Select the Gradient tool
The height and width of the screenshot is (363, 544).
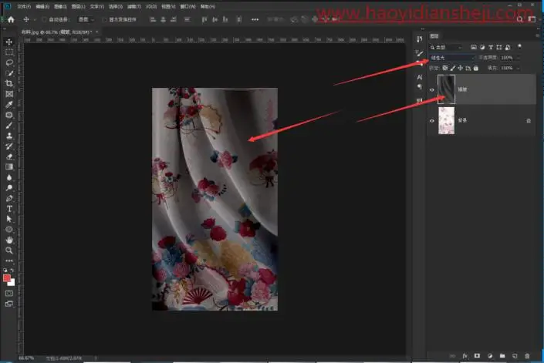coord(9,167)
